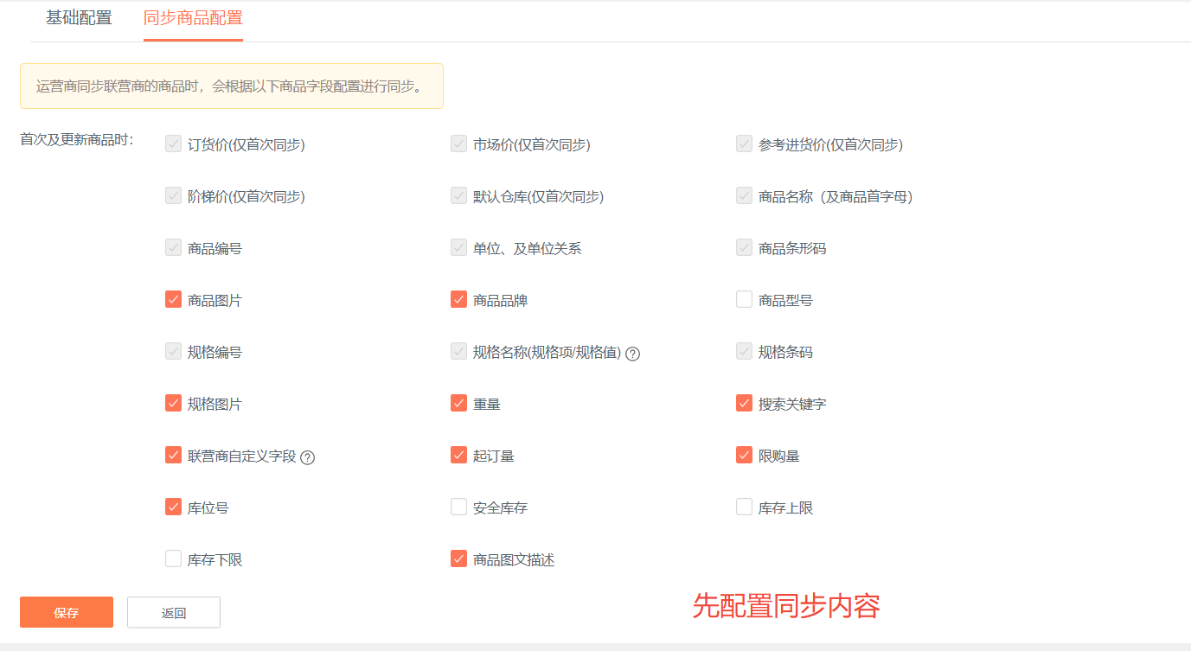Click the disabled 参考进货价(仅首次同步) checkbox

coord(744,144)
